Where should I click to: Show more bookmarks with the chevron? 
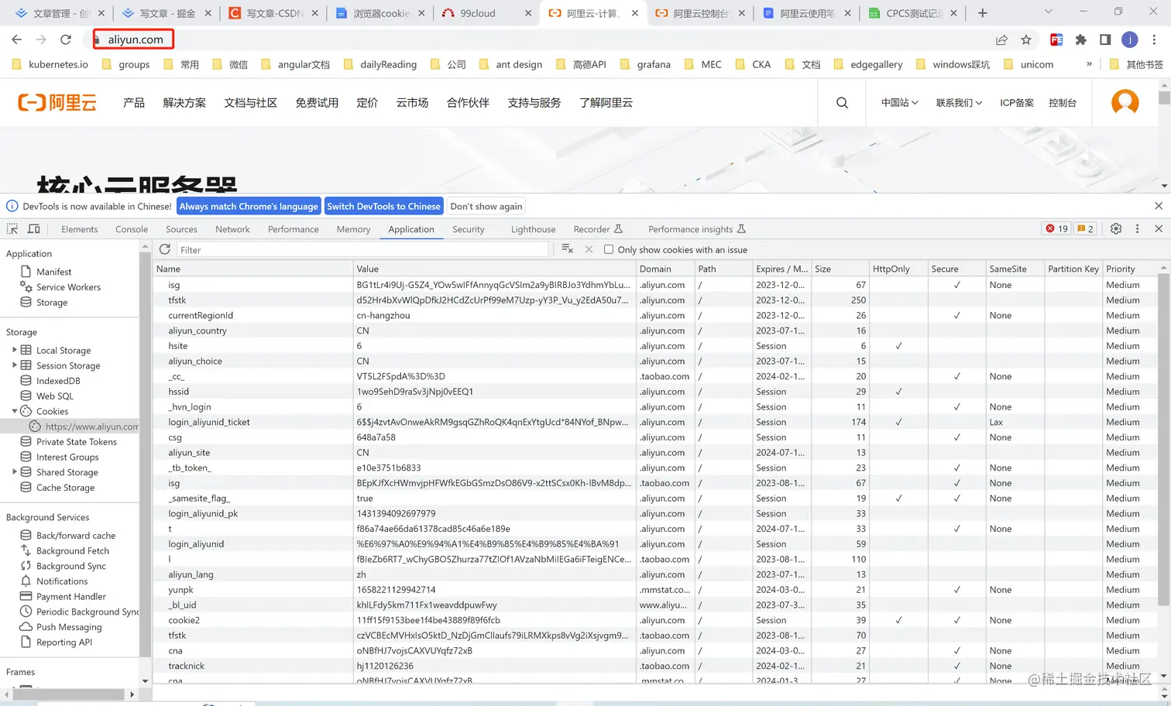pyautogui.click(x=1089, y=64)
